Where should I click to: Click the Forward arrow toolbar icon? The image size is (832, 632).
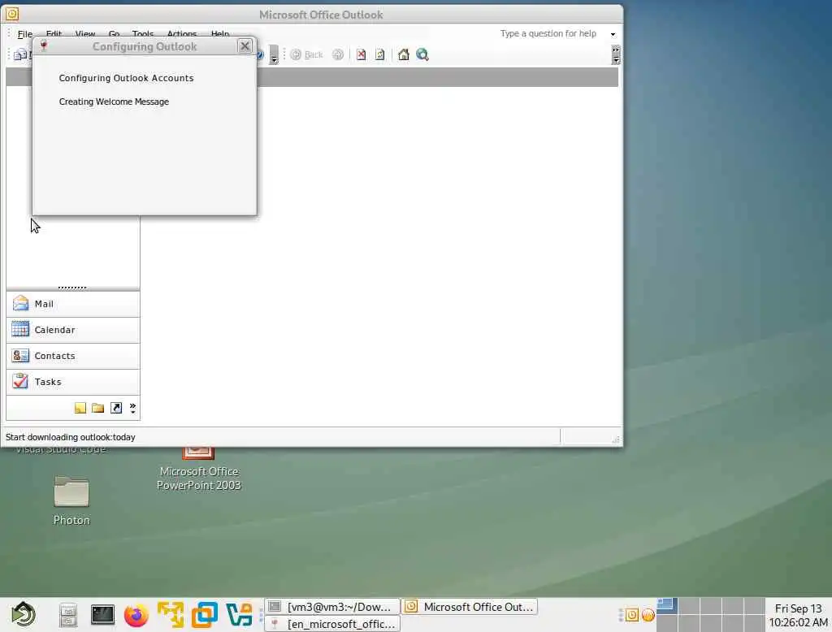click(x=337, y=54)
